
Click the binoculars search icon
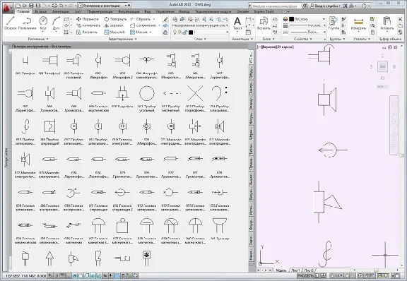(x=305, y=6)
